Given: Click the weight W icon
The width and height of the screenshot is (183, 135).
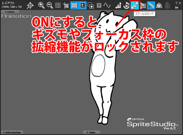Looking at the screenshot, I should click(x=159, y=5).
